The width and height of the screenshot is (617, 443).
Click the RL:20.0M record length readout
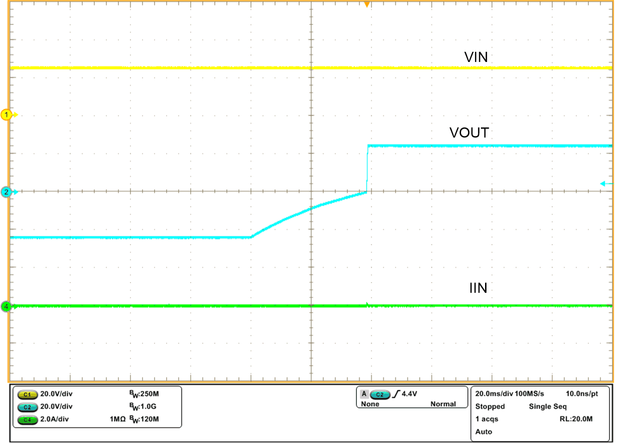tap(576, 419)
